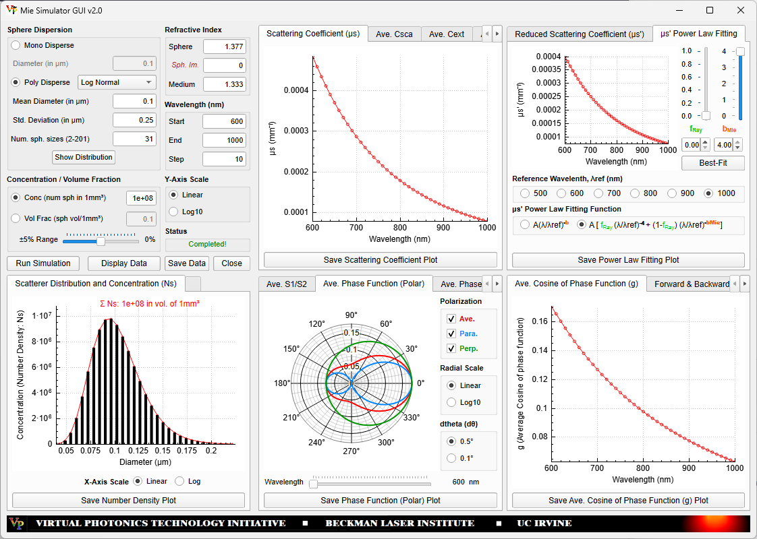This screenshot has width=757, height=539.
Task: Choose Log10 under Y-Axis Scale
Action: pyautogui.click(x=173, y=212)
